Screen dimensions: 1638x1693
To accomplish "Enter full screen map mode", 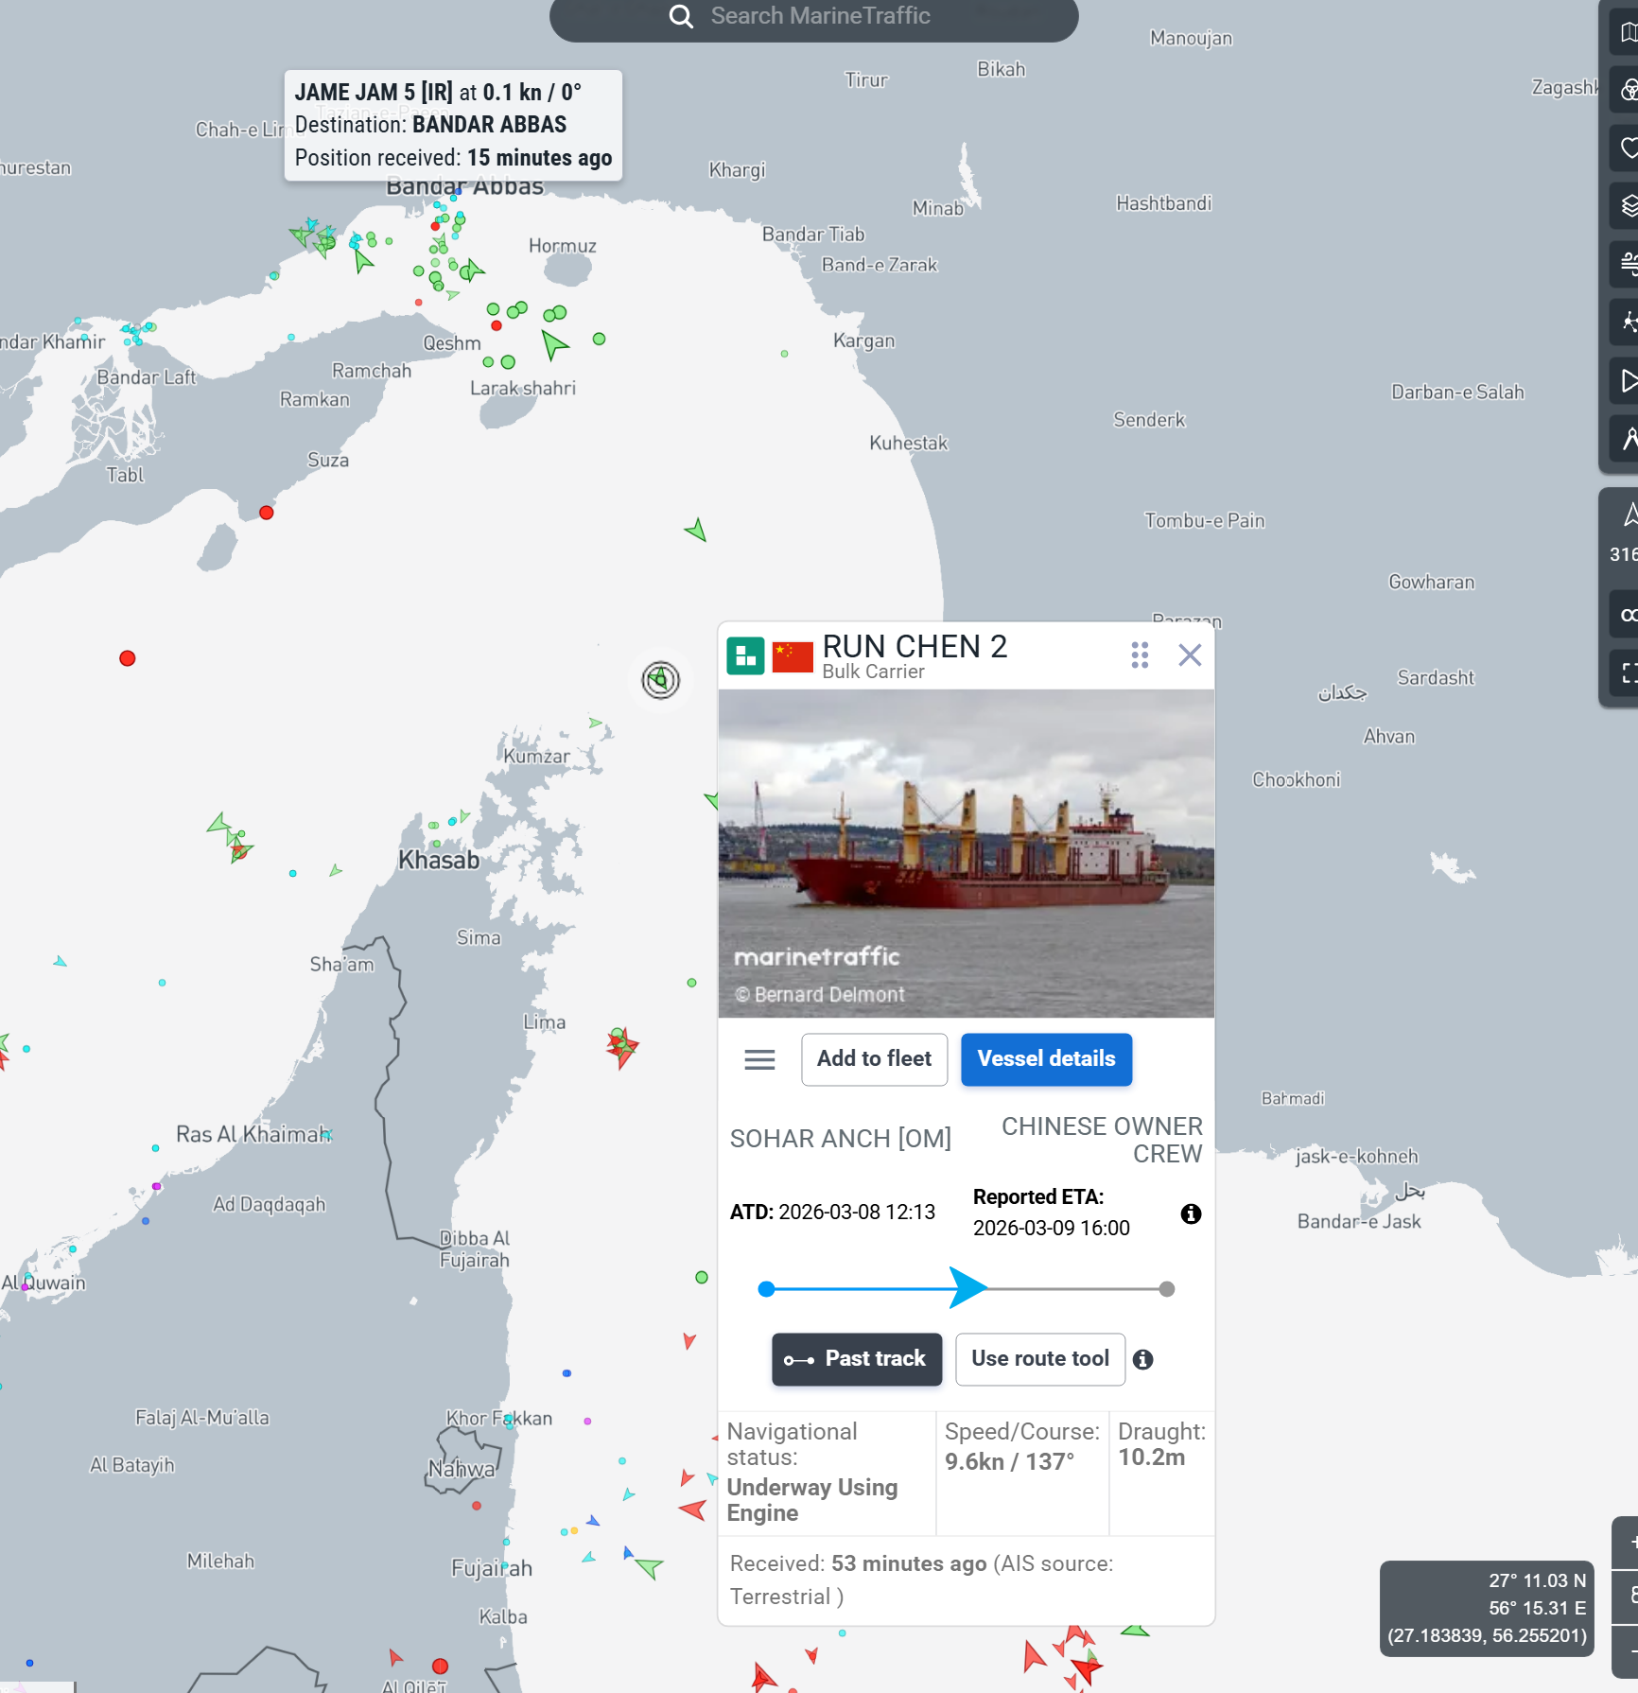I will point(1627,672).
